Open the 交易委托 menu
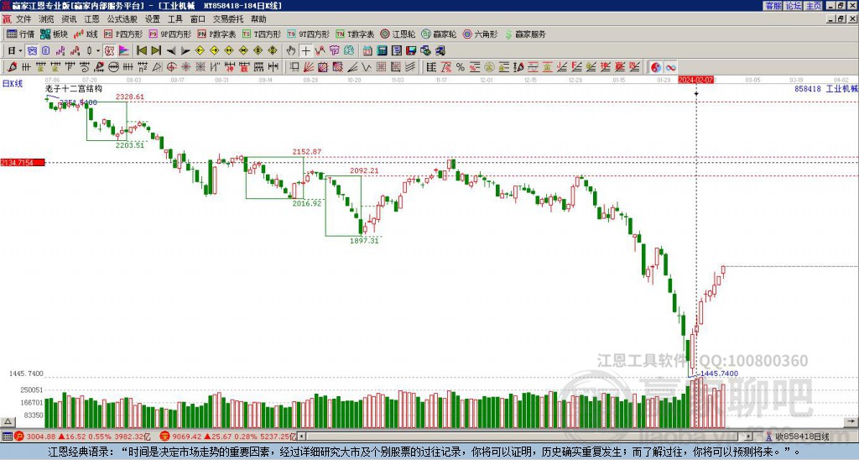 (228, 19)
